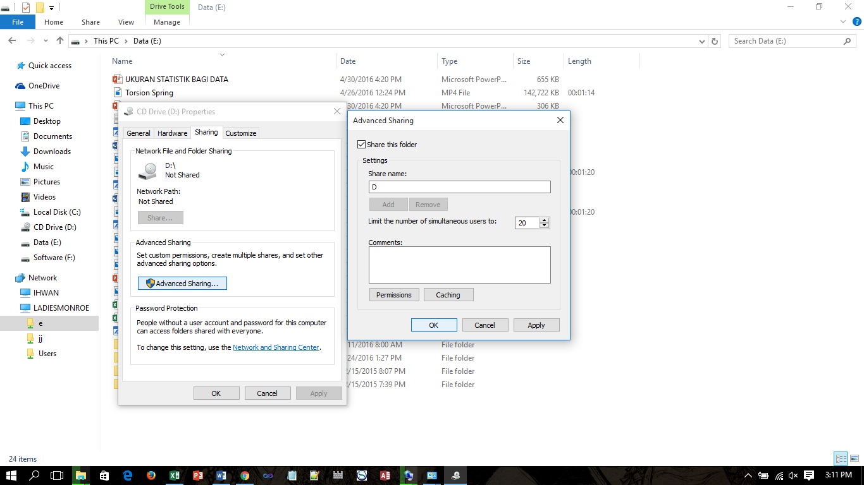864x485 pixels.
Task: Open the Users shared folder
Action: tap(47, 354)
